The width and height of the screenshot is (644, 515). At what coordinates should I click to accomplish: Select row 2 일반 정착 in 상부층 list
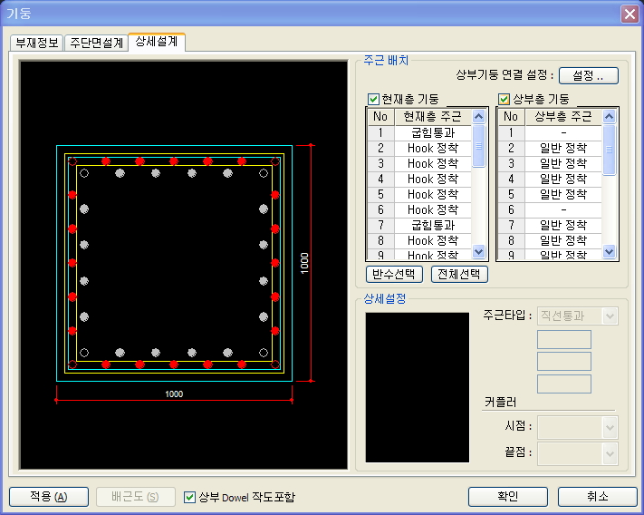[x=563, y=148]
